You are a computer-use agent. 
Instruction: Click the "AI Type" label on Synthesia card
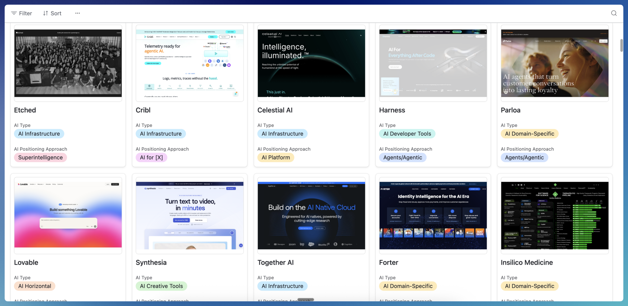144,278
